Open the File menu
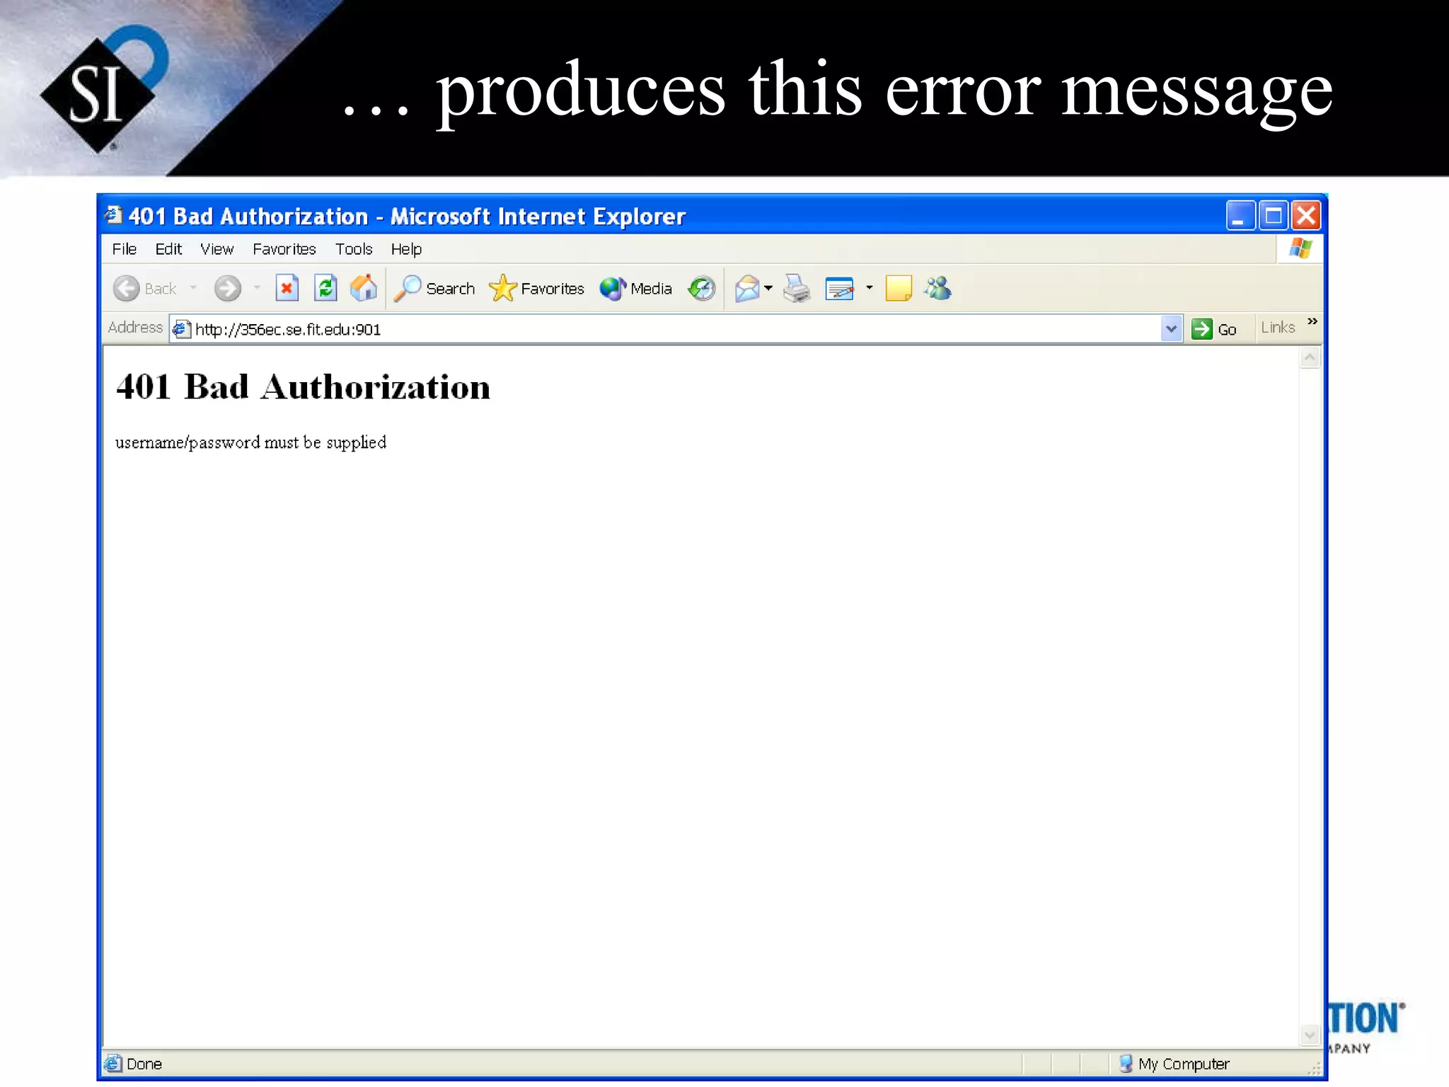Viewport: 1449px width, 1087px height. coord(125,249)
